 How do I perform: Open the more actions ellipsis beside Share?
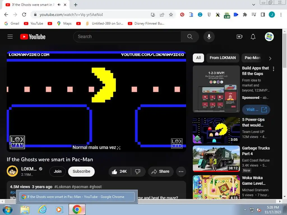tap(181, 172)
